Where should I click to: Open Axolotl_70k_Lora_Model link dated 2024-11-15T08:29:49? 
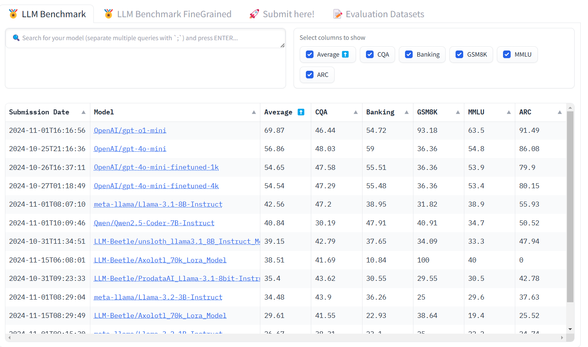tap(160, 316)
